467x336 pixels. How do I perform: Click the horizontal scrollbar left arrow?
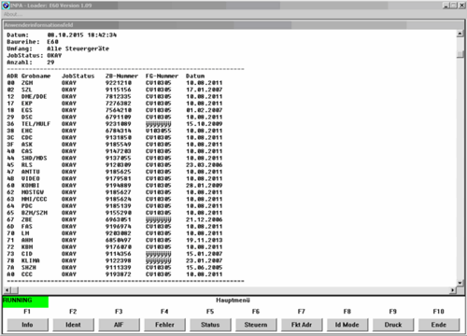[x=7, y=290]
